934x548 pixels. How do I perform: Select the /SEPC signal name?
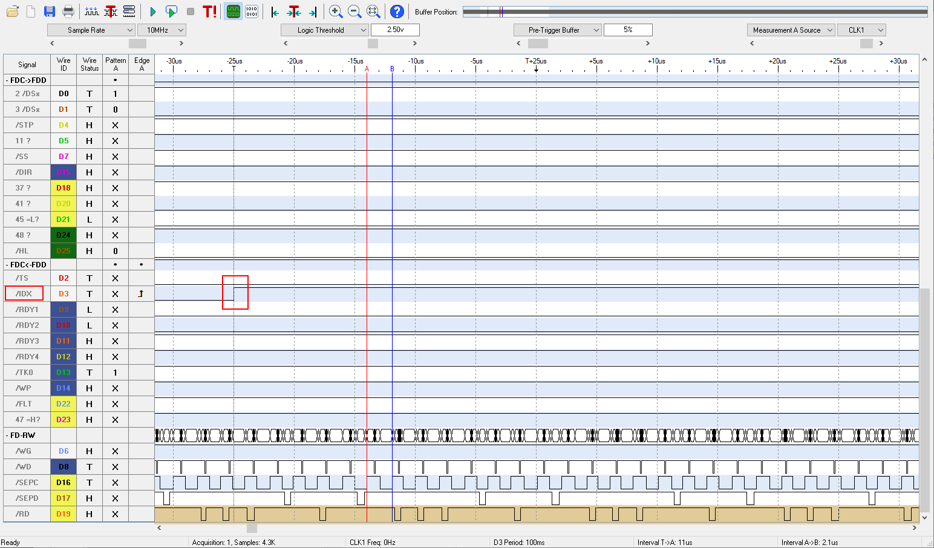tap(27, 482)
